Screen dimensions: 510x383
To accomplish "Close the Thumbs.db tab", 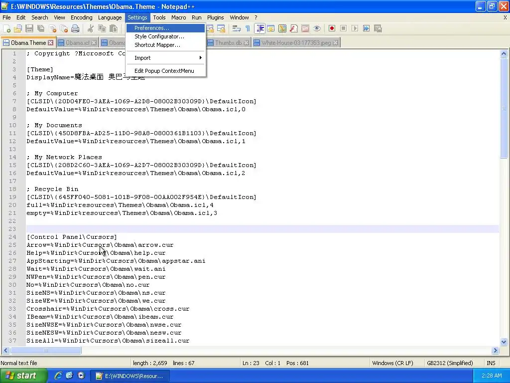I will 246,43.
